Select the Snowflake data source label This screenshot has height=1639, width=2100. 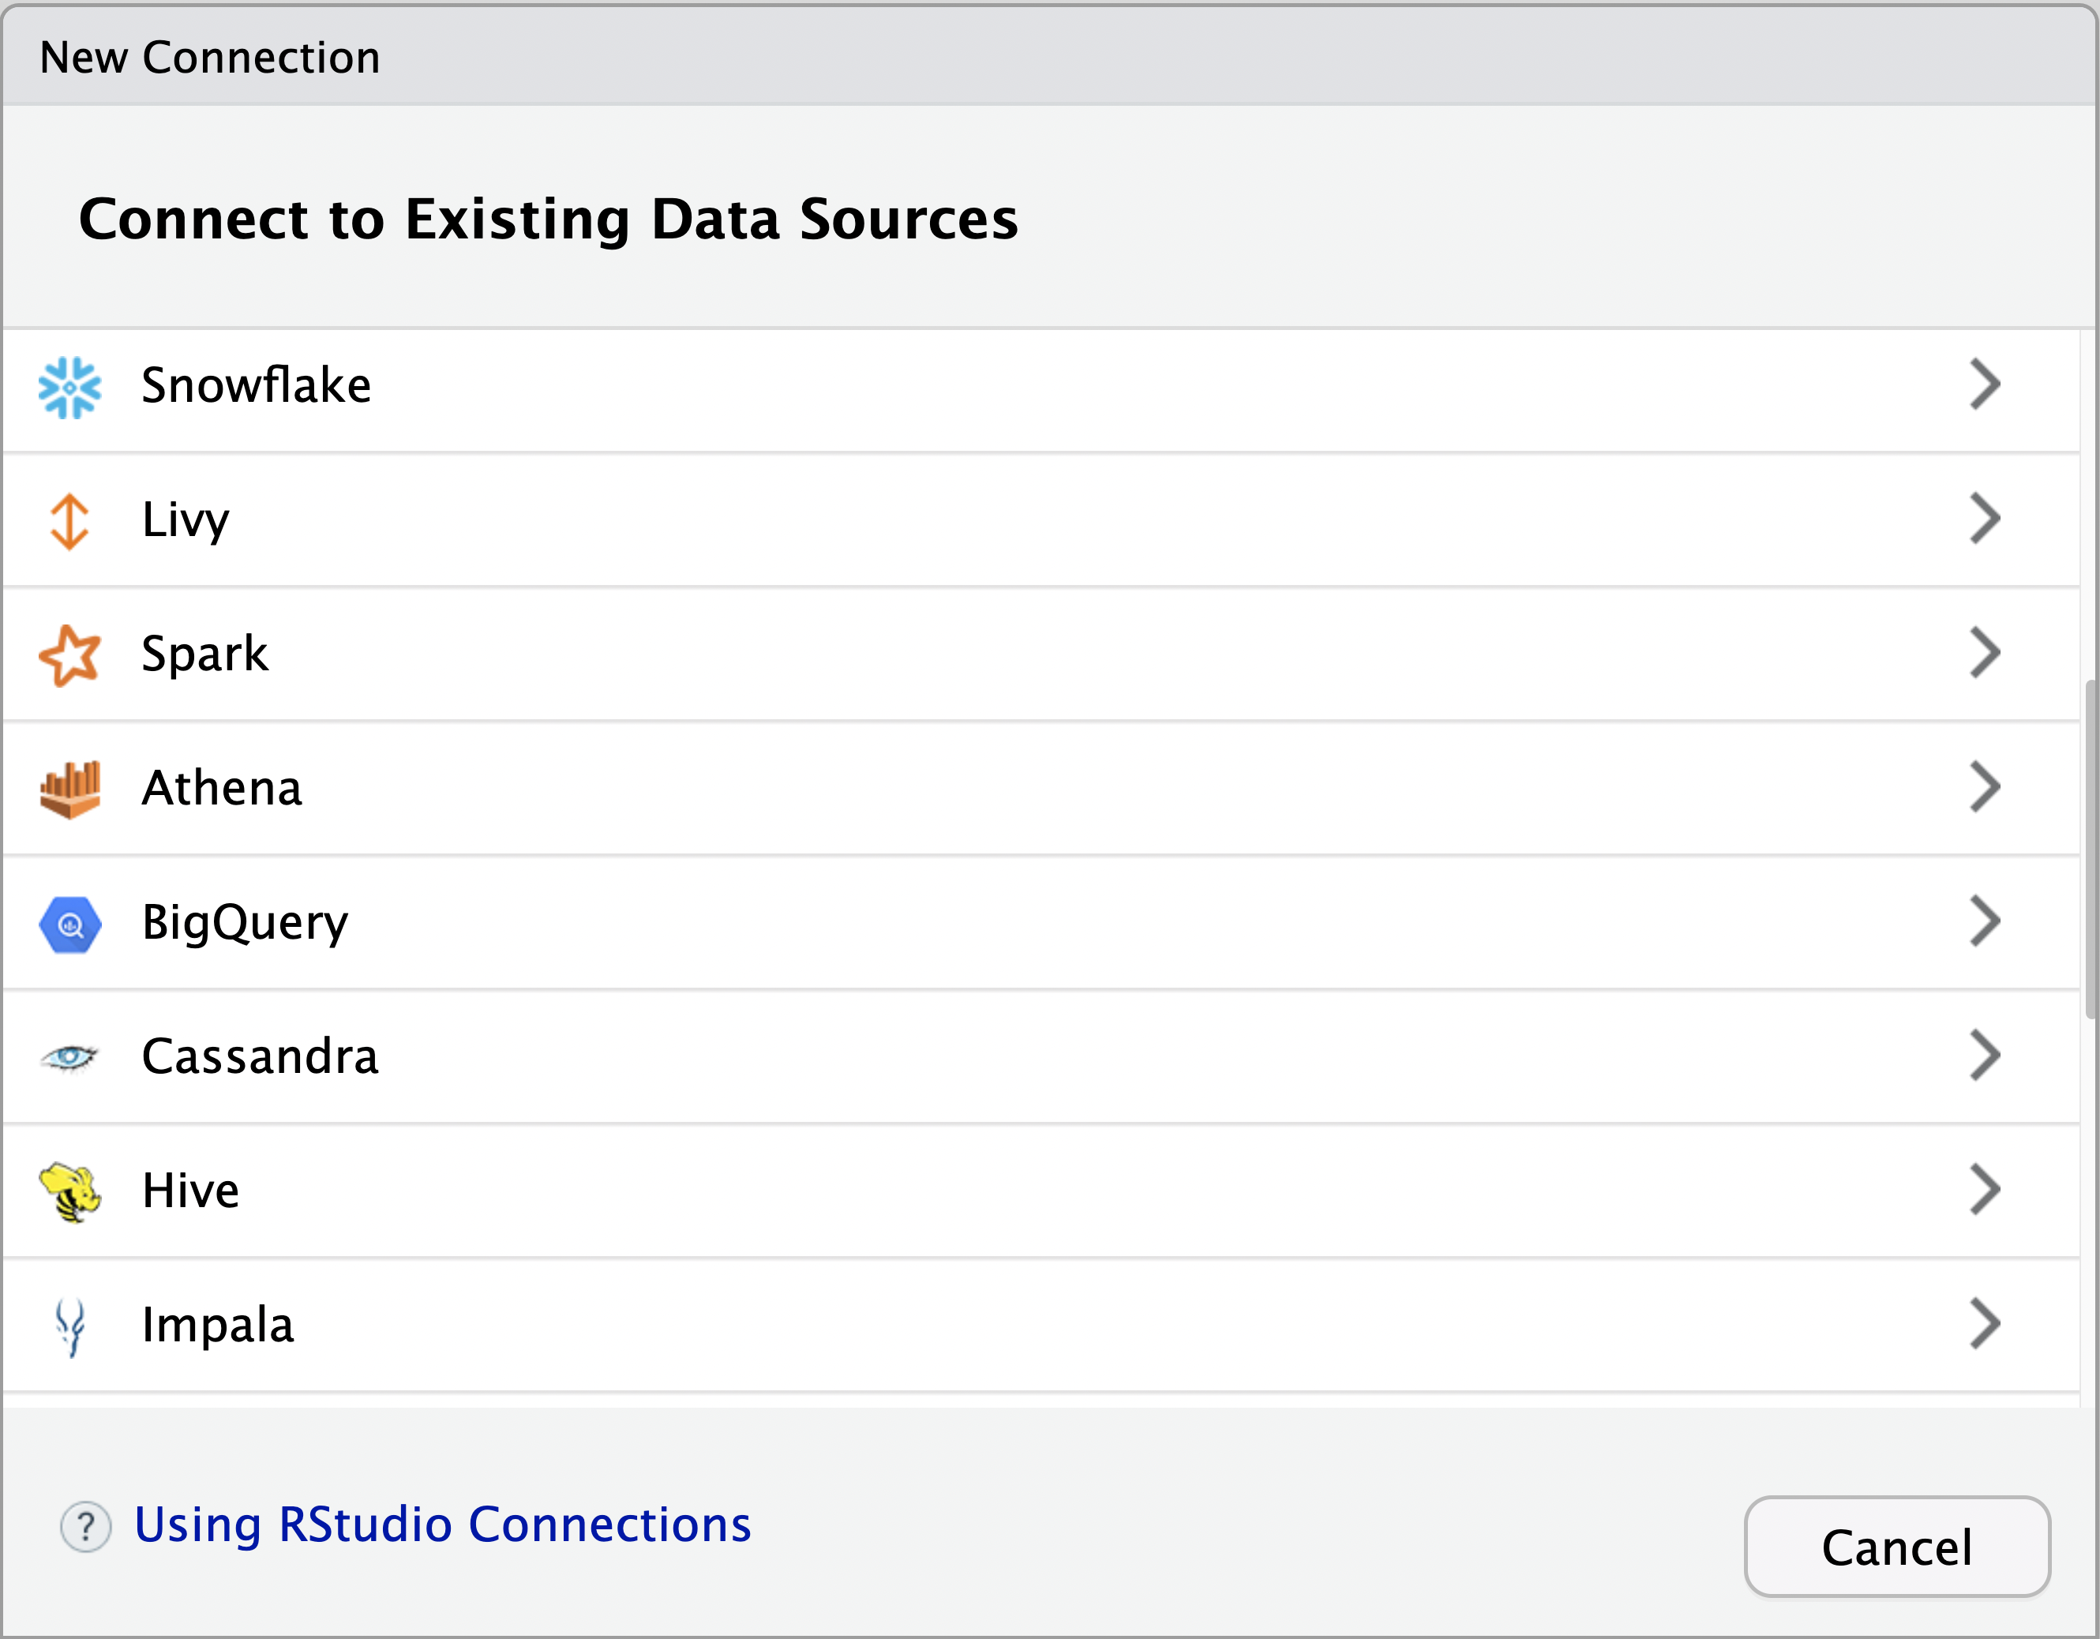256,384
